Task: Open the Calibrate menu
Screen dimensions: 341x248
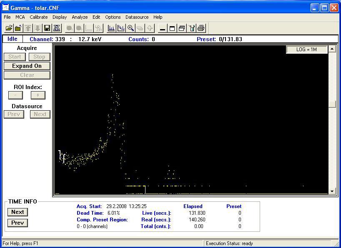Action: pos(39,17)
